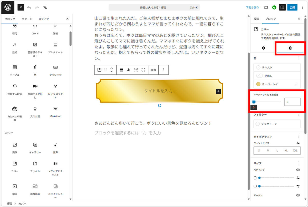308x207 pixels.
Task: Toggle the settings sidebar panel button
Action: point(282,7)
